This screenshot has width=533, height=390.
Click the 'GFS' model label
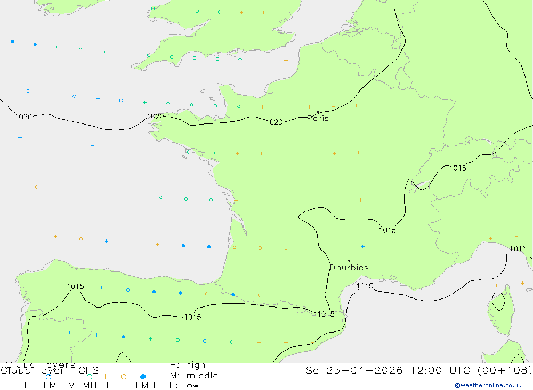click(88, 370)
